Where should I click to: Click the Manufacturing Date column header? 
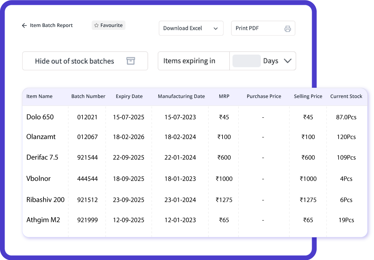click(x=181, y=96)
